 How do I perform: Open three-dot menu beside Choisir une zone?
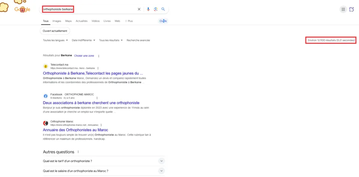tap(99, 56)
